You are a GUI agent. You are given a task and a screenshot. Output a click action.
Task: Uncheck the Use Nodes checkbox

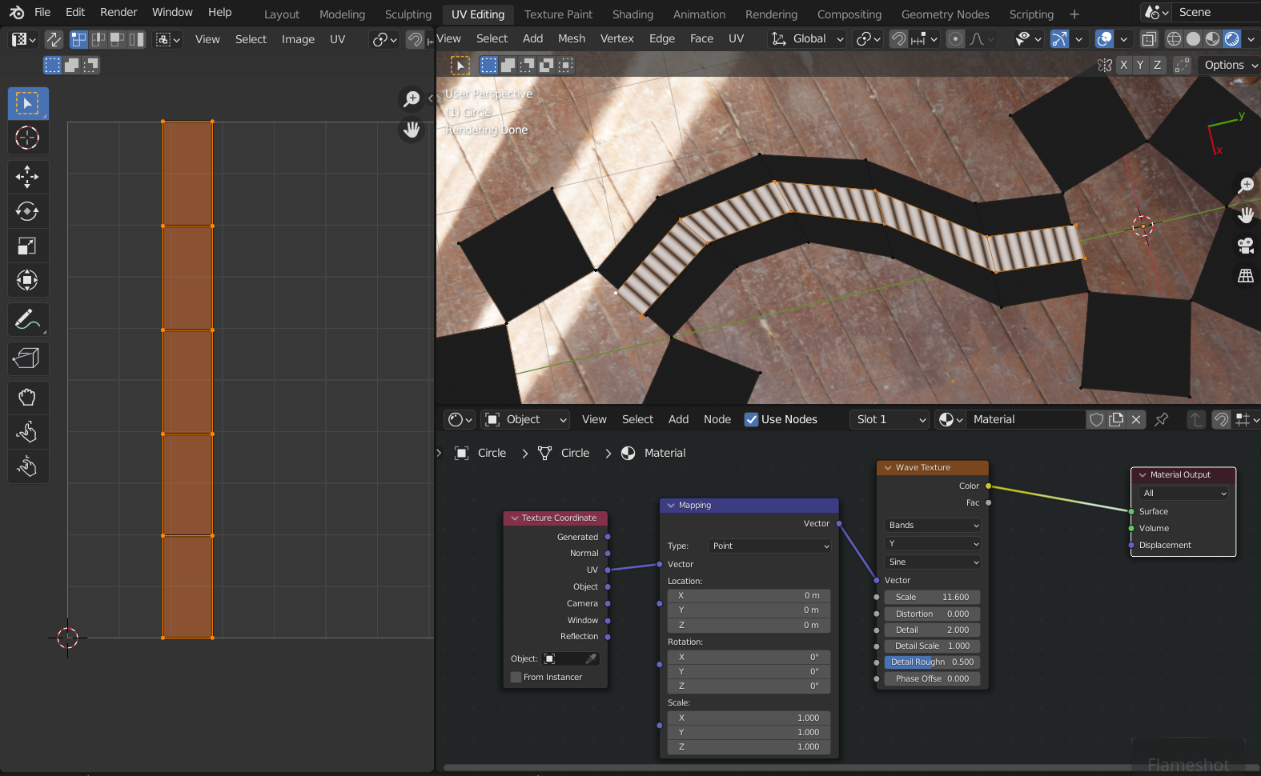[751, 419]
